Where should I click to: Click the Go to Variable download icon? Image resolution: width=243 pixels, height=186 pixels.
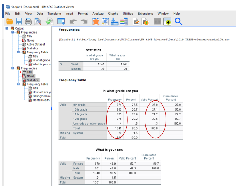[x=115, y=21]
